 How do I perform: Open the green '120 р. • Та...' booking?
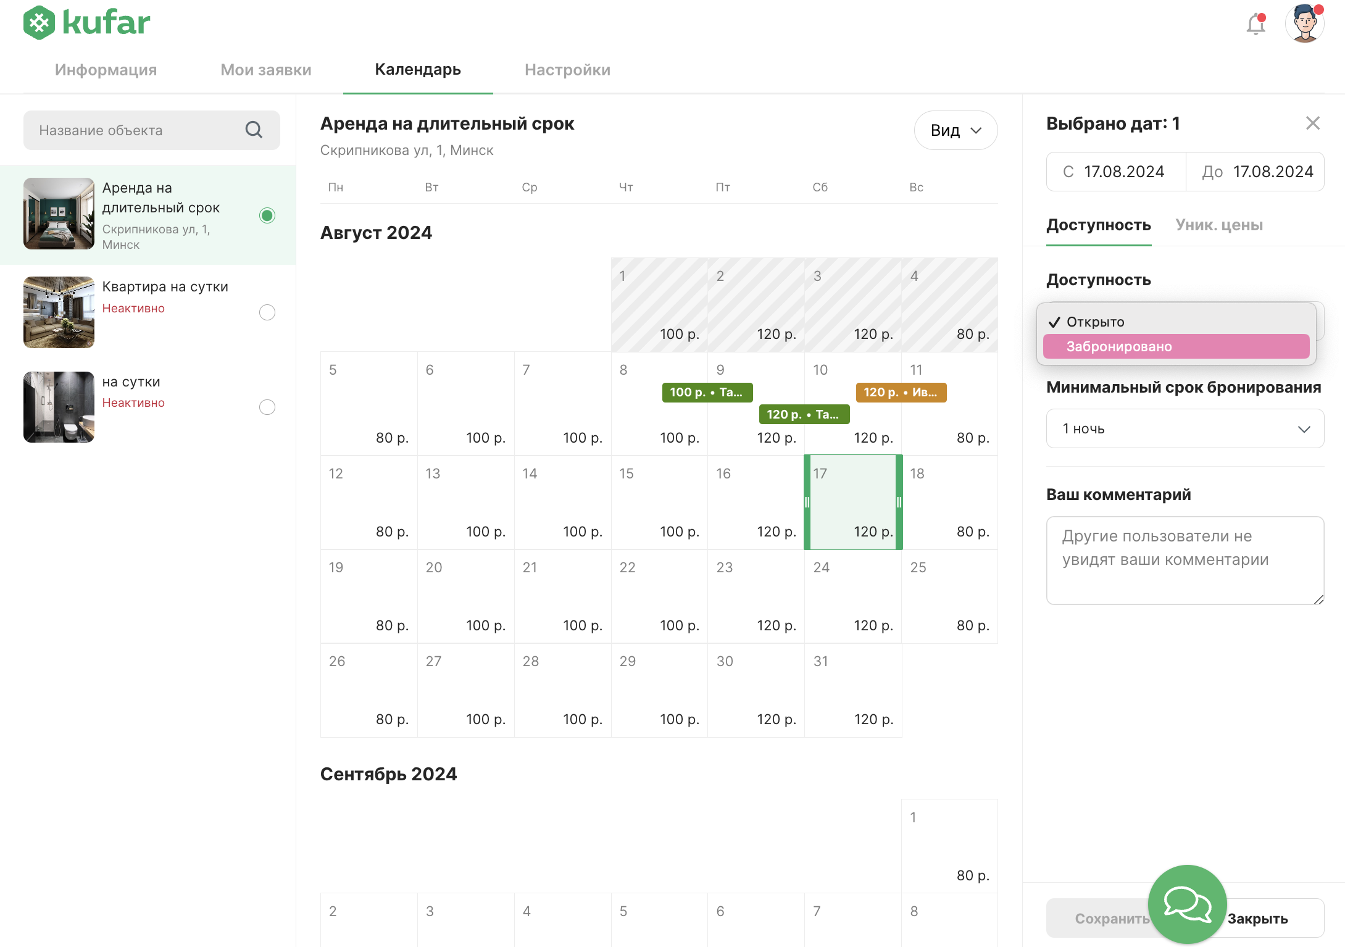click(804, 414)
